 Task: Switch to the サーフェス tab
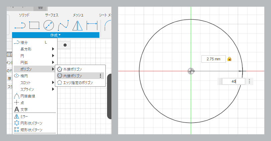point(52,15)
